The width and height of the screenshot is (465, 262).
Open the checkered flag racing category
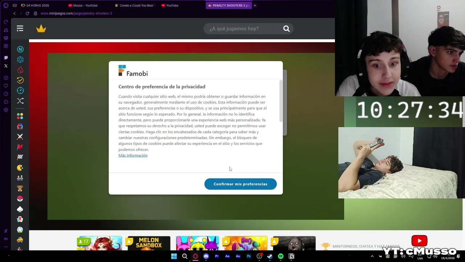pos(20,158)
